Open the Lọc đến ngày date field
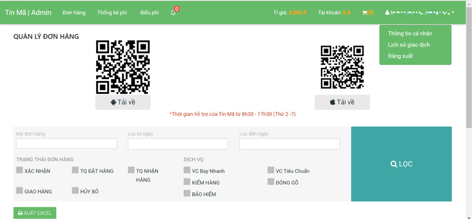Screen dimensions: 472x219 tap(290, 143)
